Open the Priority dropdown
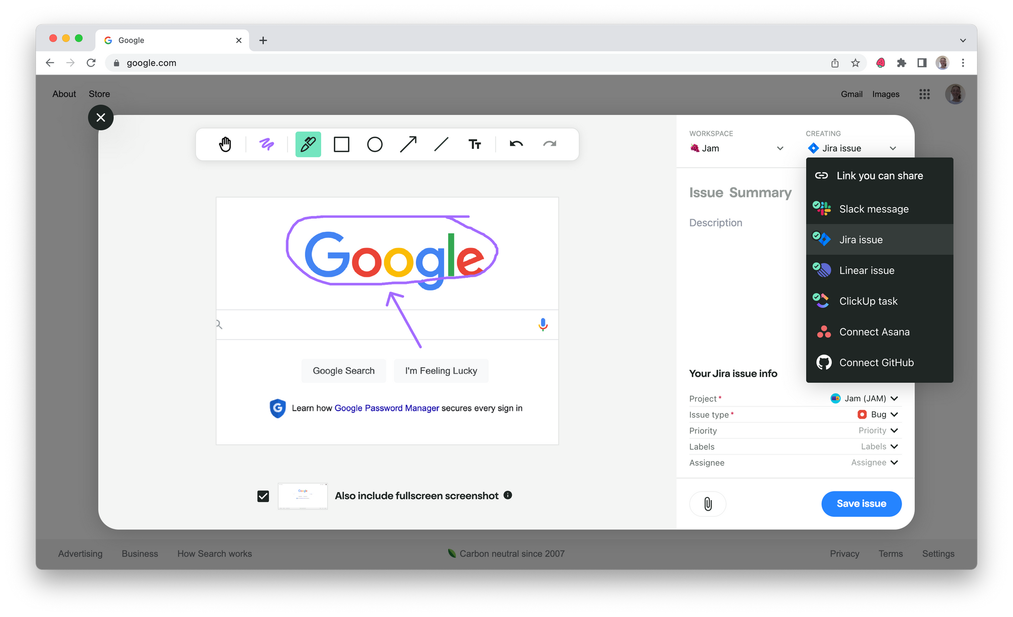1013x617 pixels. 878,431
